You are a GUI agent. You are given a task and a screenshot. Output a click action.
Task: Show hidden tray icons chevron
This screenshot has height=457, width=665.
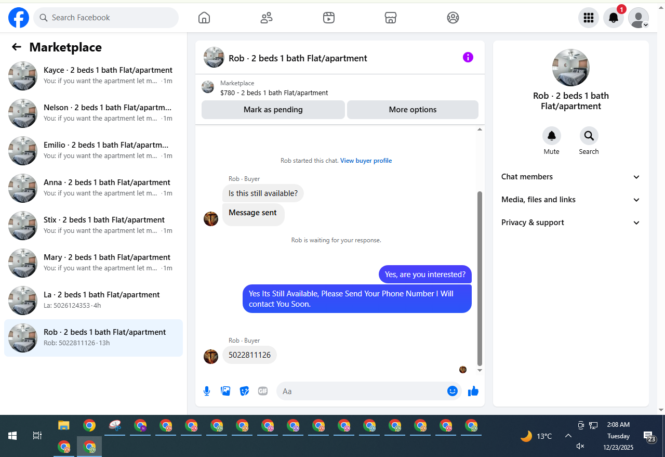click(568, 436)
